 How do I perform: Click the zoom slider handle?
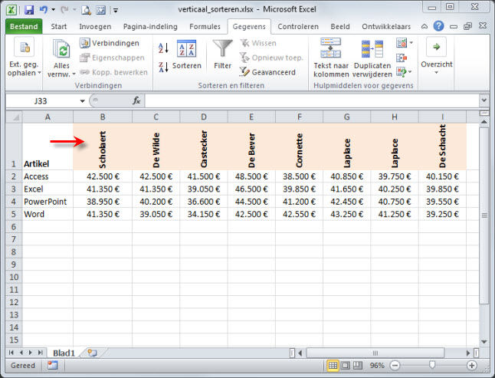(432, 366)
